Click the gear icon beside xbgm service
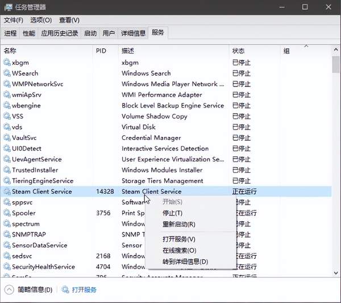Screen dimensions: 341x303 pyautogui.click(x=7, y=63)
